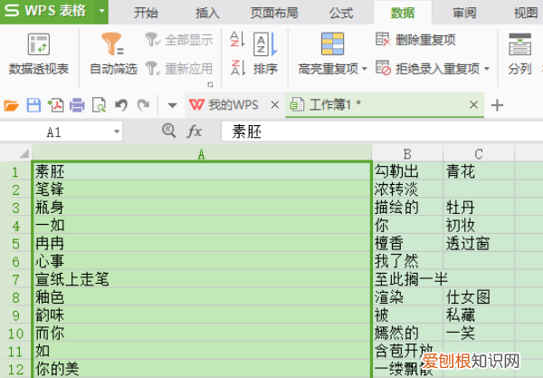Screen dimensions: 543x378
Task: Enable AutoFilter (自动筛选)
Action: pos(113,54)
